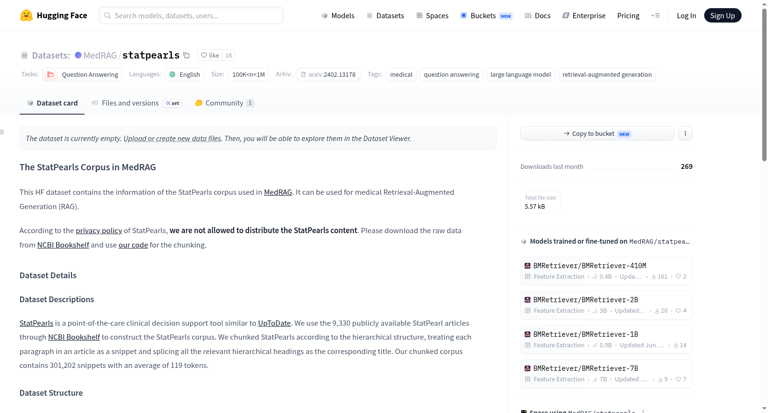
Task: Open arxiv:2402.13178 paper tag
Action: (328, 74)
